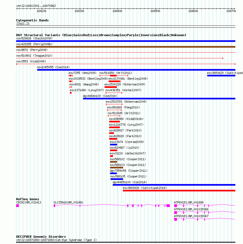Open the nsv436351 (Korbel2007) label
The width and height of the screenshot is (243, 244).
tap(123, 90)
